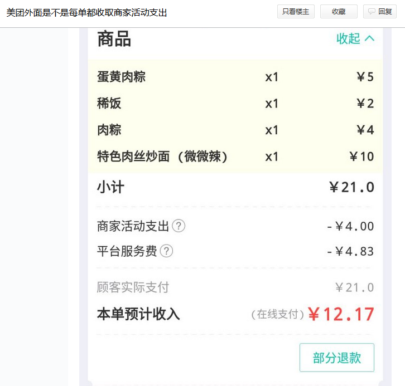405x386 pixels.
Task: Click the red ¥12.17 income amount
Action: coord(341,315)
